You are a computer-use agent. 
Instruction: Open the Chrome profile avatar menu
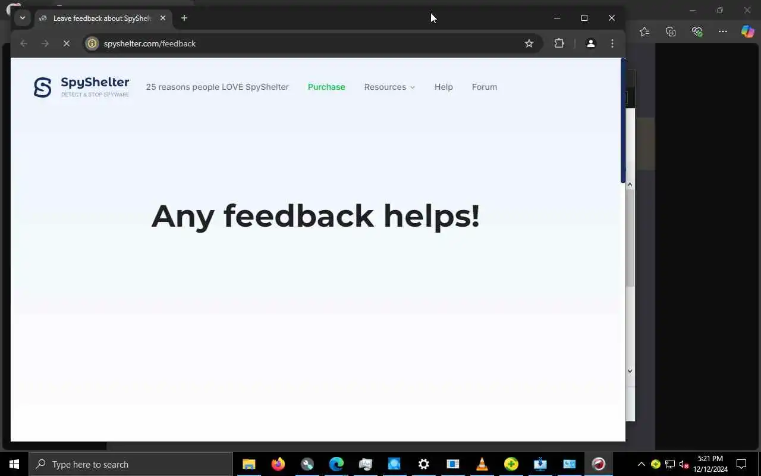pyautogui.click(x=591, y=43)
